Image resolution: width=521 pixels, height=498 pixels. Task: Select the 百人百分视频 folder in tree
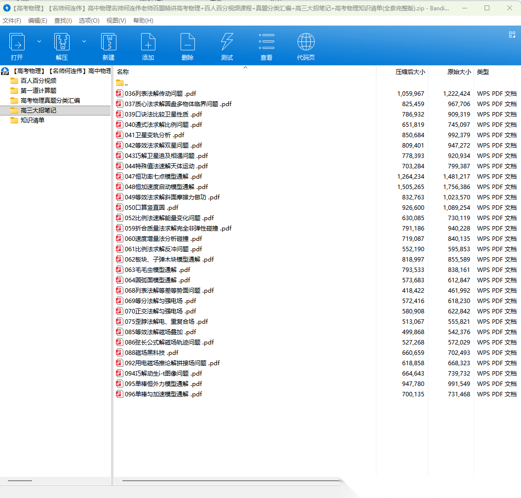38,81
